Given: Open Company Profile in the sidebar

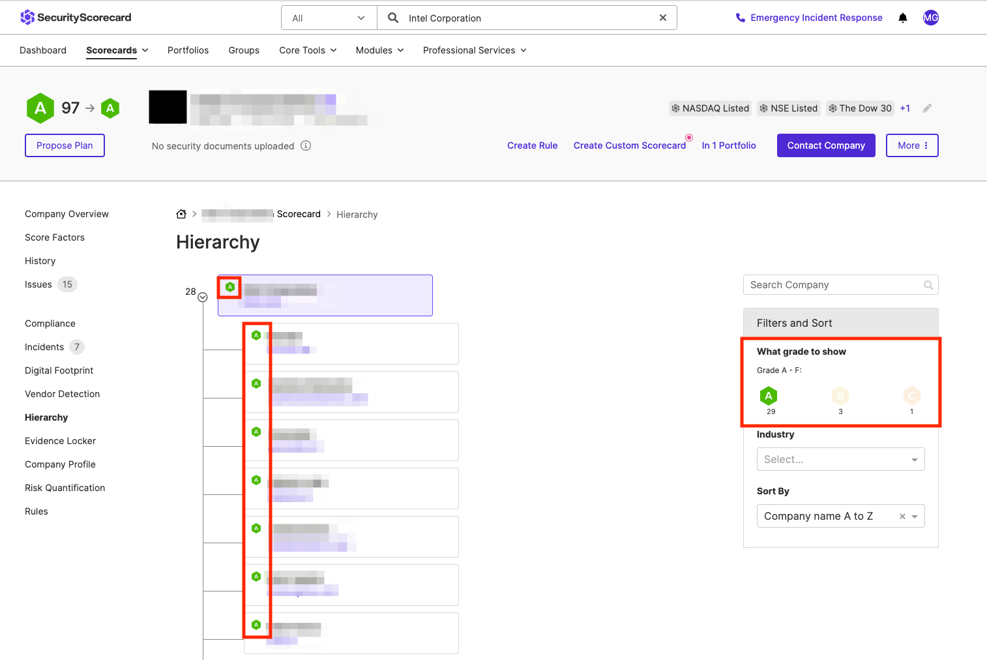Looking at the screenshot, I should (x=60, y=464).
